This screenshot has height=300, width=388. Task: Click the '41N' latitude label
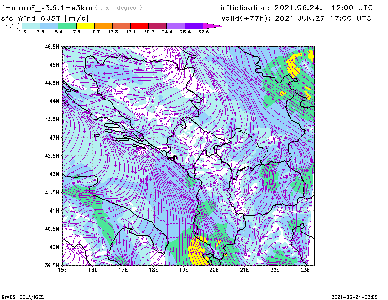click(54, 211)
